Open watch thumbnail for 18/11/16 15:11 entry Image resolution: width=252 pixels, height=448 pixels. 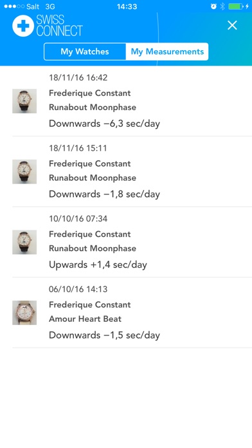[x=24, y=172]
